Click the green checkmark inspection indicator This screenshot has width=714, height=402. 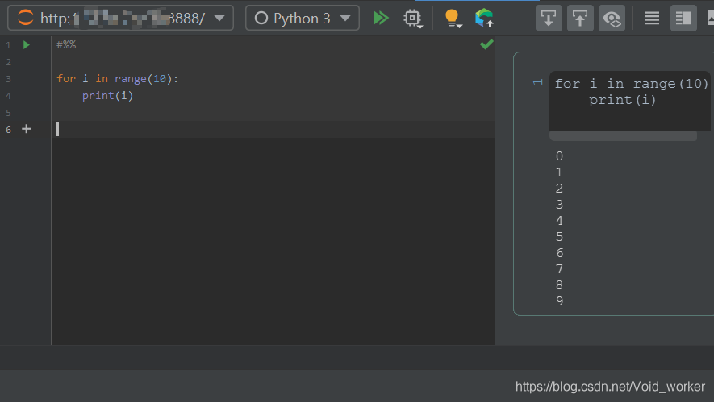486,44
